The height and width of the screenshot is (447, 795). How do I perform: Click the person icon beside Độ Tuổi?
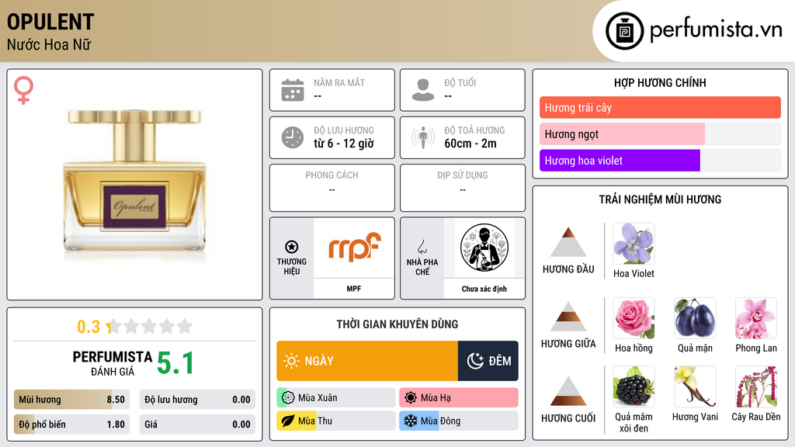pyautogui.click(x=423, y=90)
